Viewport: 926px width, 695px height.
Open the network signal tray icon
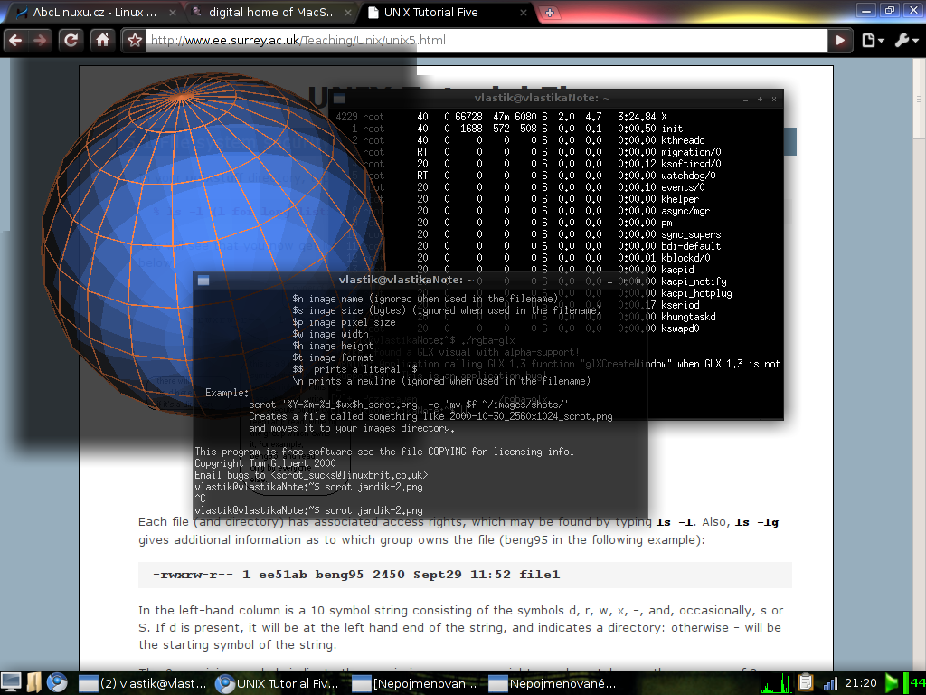coord(830,684)
